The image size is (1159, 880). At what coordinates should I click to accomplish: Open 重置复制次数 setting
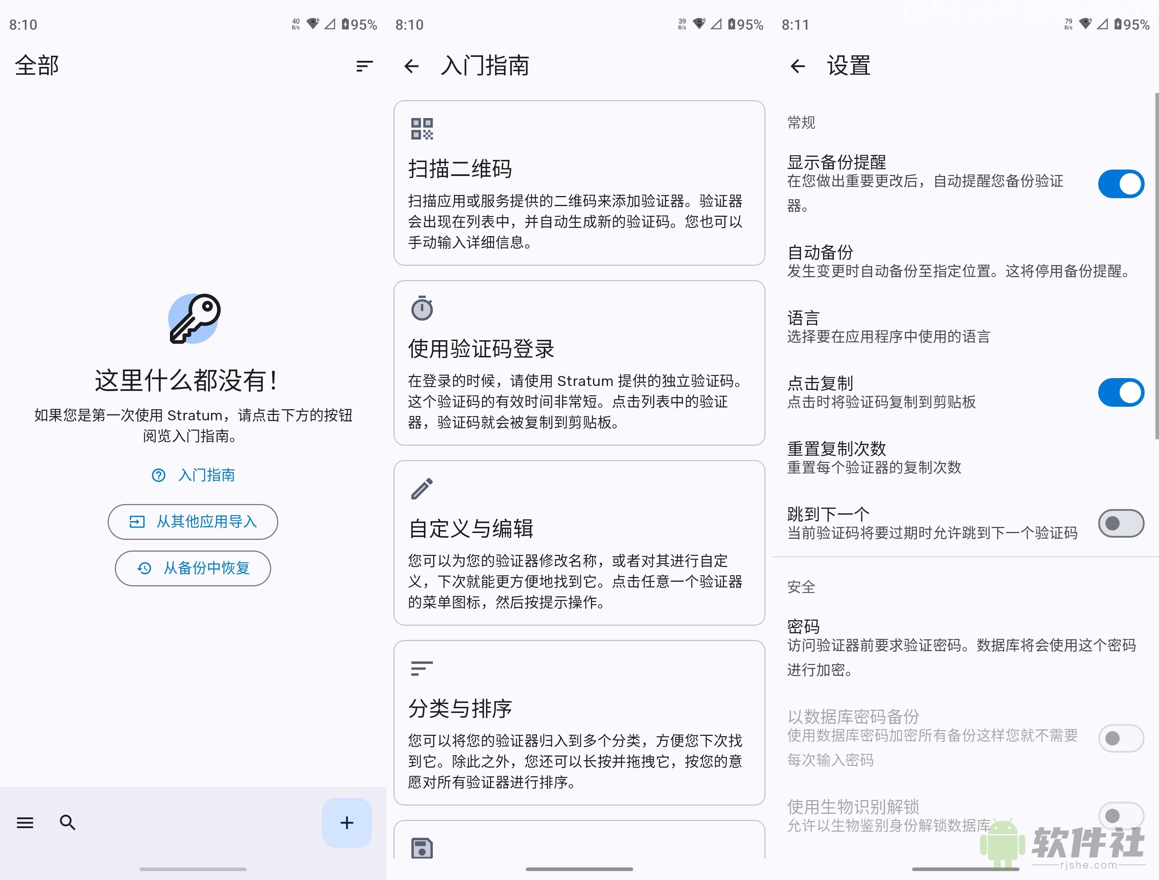[x=965, y=458]
